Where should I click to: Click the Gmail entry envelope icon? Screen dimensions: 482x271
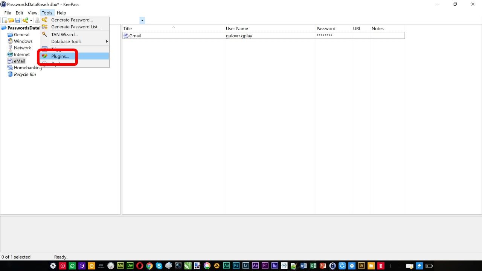click(126, 36)
